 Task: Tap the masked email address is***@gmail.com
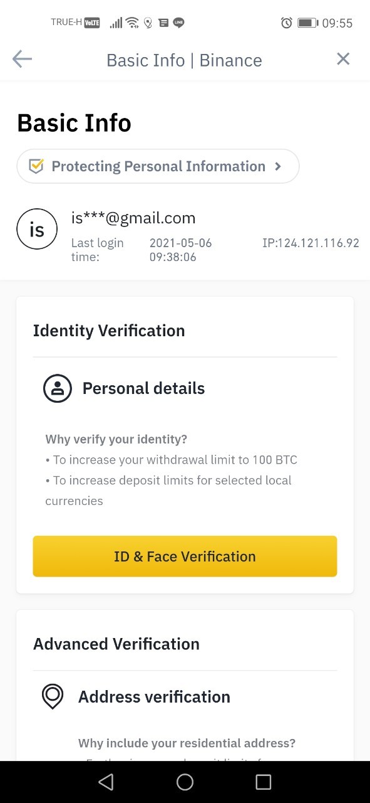(x=133, y=218)
